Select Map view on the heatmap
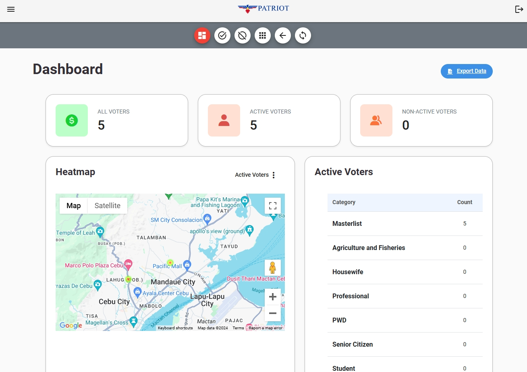This screenshot has height=372, width=527. coord(73,205)
